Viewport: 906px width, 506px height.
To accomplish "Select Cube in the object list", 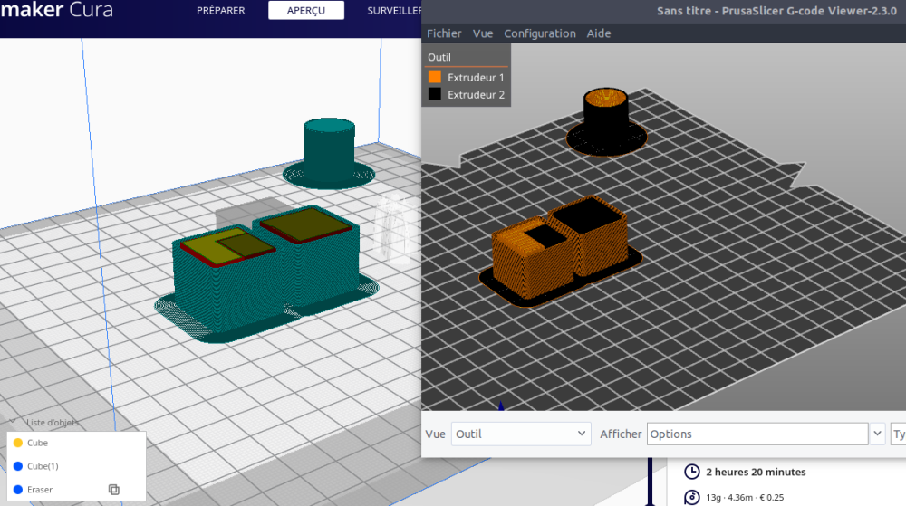I will pos(38,443).
